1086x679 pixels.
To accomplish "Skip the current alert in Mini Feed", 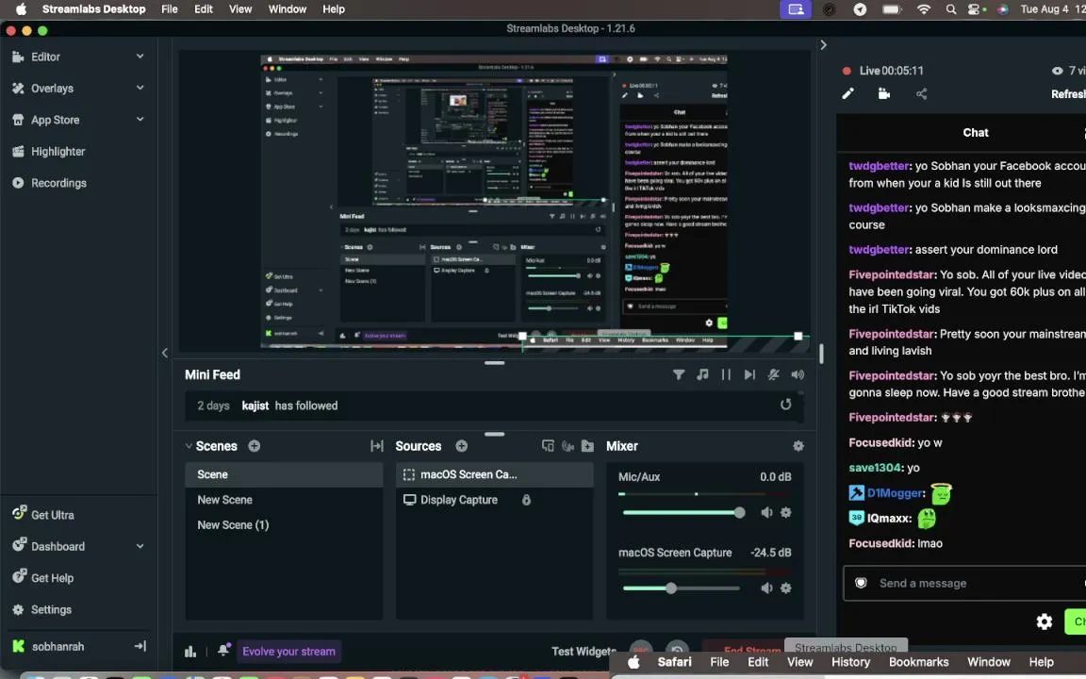I will click(x=749, y=374).
